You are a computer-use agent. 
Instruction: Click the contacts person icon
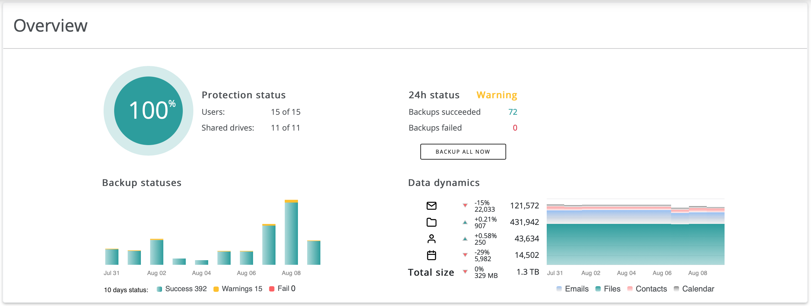[431, 239]
